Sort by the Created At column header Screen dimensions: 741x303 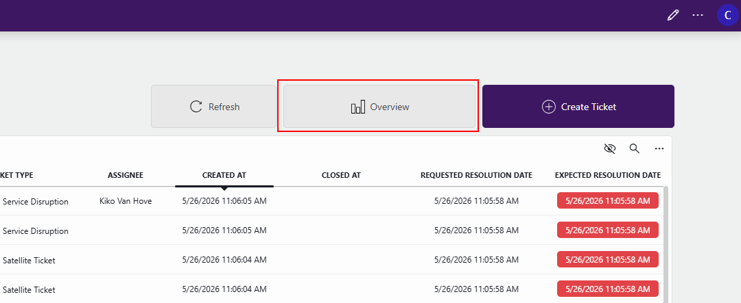(x=224, y=175)
